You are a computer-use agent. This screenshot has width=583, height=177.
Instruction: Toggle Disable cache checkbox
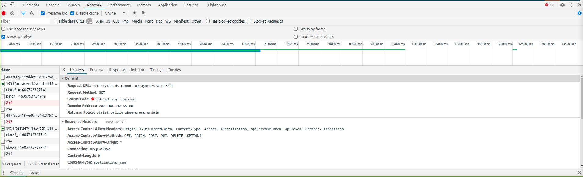(72, 13)
